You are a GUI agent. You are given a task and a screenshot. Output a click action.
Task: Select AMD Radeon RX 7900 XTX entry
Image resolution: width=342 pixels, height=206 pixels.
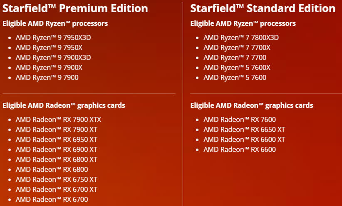(58, 119)
